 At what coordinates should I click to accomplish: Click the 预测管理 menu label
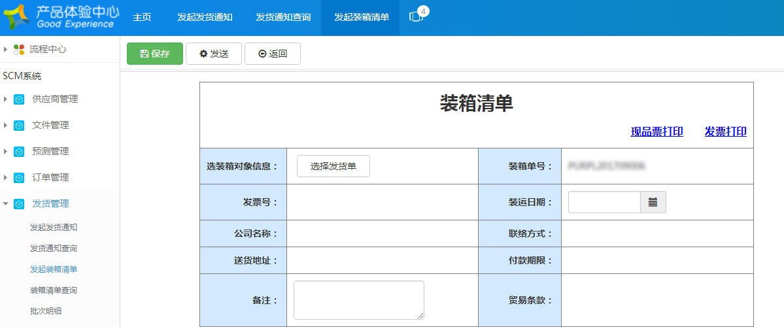[50, 151]
